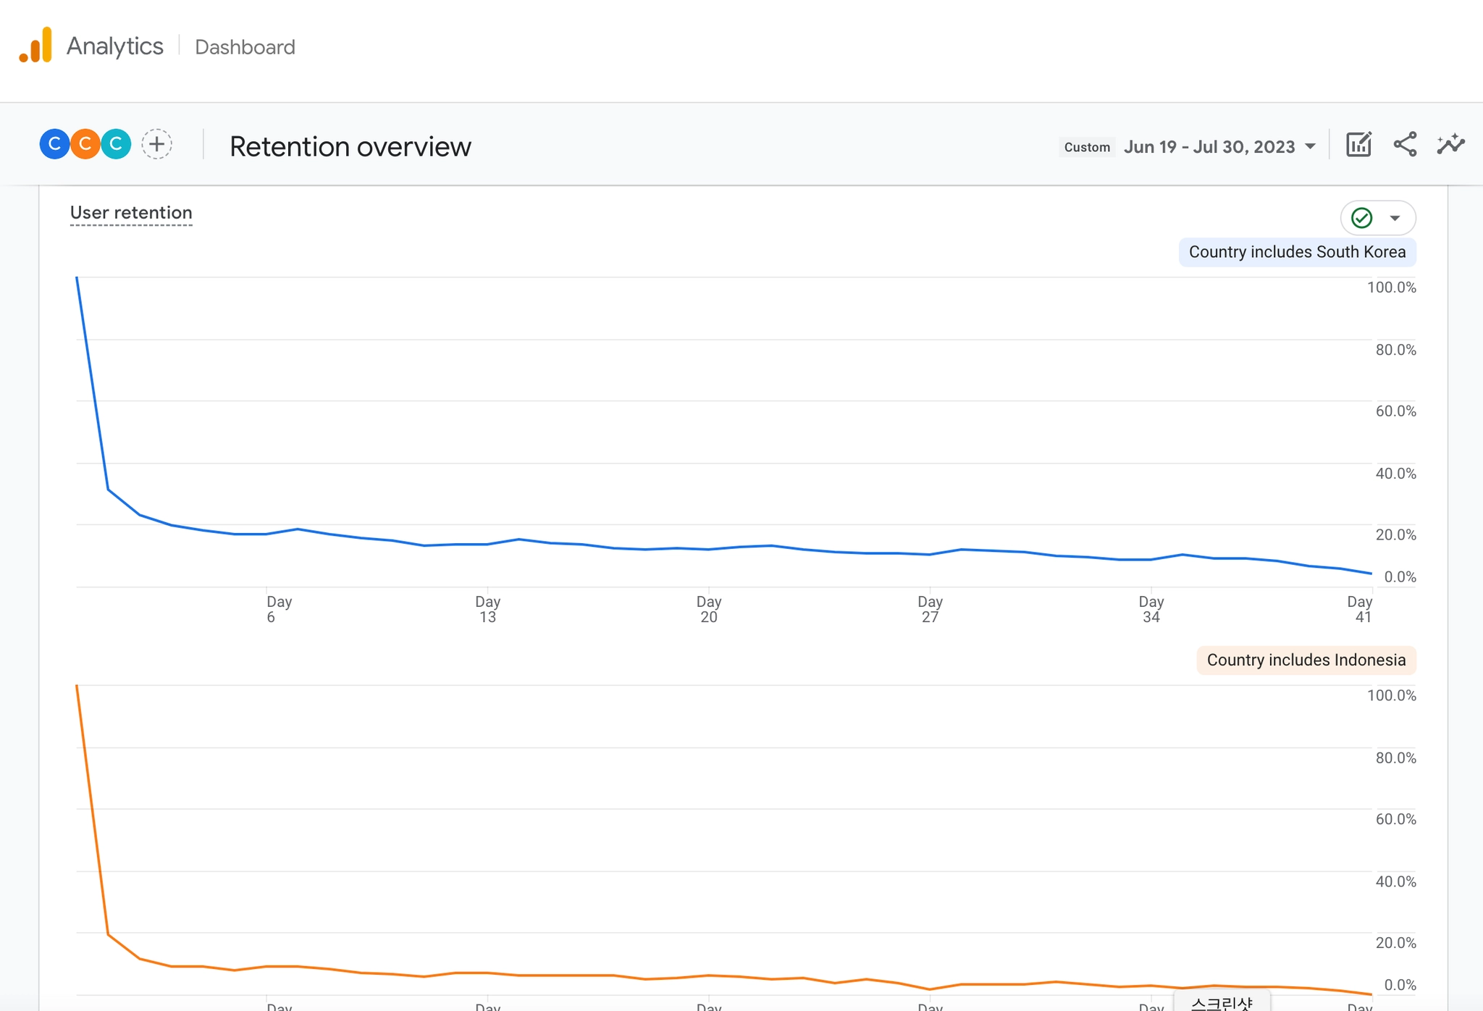Click the Country includes Indonesia chip
The height and width of the screenshot is (1011, 1483).
coord(1306,660)
